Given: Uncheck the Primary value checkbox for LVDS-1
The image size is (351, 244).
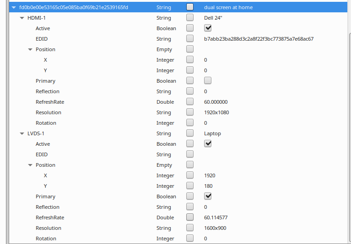Looking at the screenshot, I should (x=208, y=196).
